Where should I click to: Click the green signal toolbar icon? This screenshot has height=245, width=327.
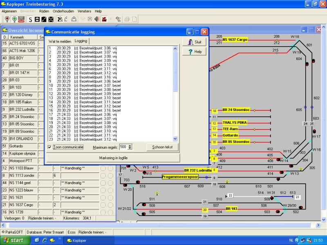(14, 19)
